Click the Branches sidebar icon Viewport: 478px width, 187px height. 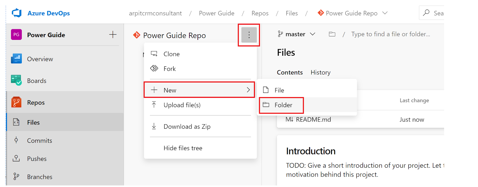point(16,177)
